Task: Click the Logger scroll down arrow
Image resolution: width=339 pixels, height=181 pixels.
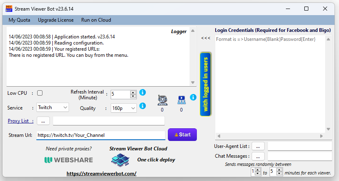Action: tap(193, 83)
